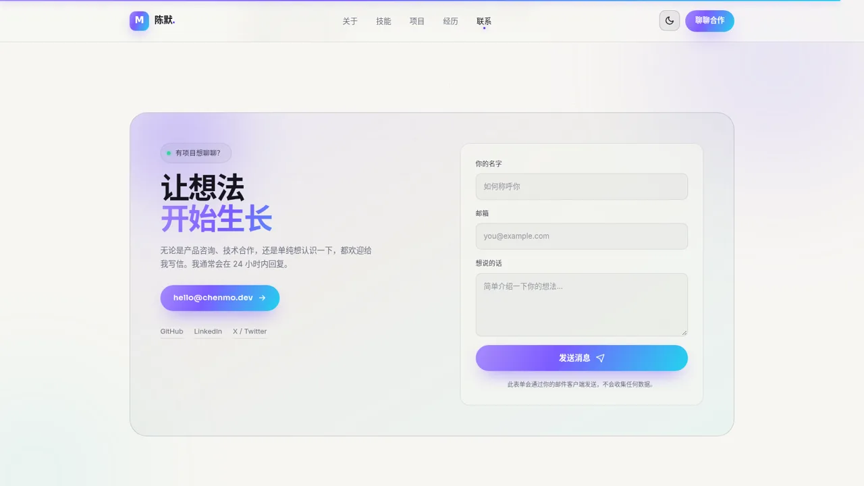Open the 关于 nav section
This screenshot has height=486, width=864.
[350, 22]
